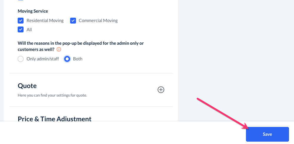Expand the Quote section with plus icon
This screenshot has width=294, height=144.
coord(161,90)
